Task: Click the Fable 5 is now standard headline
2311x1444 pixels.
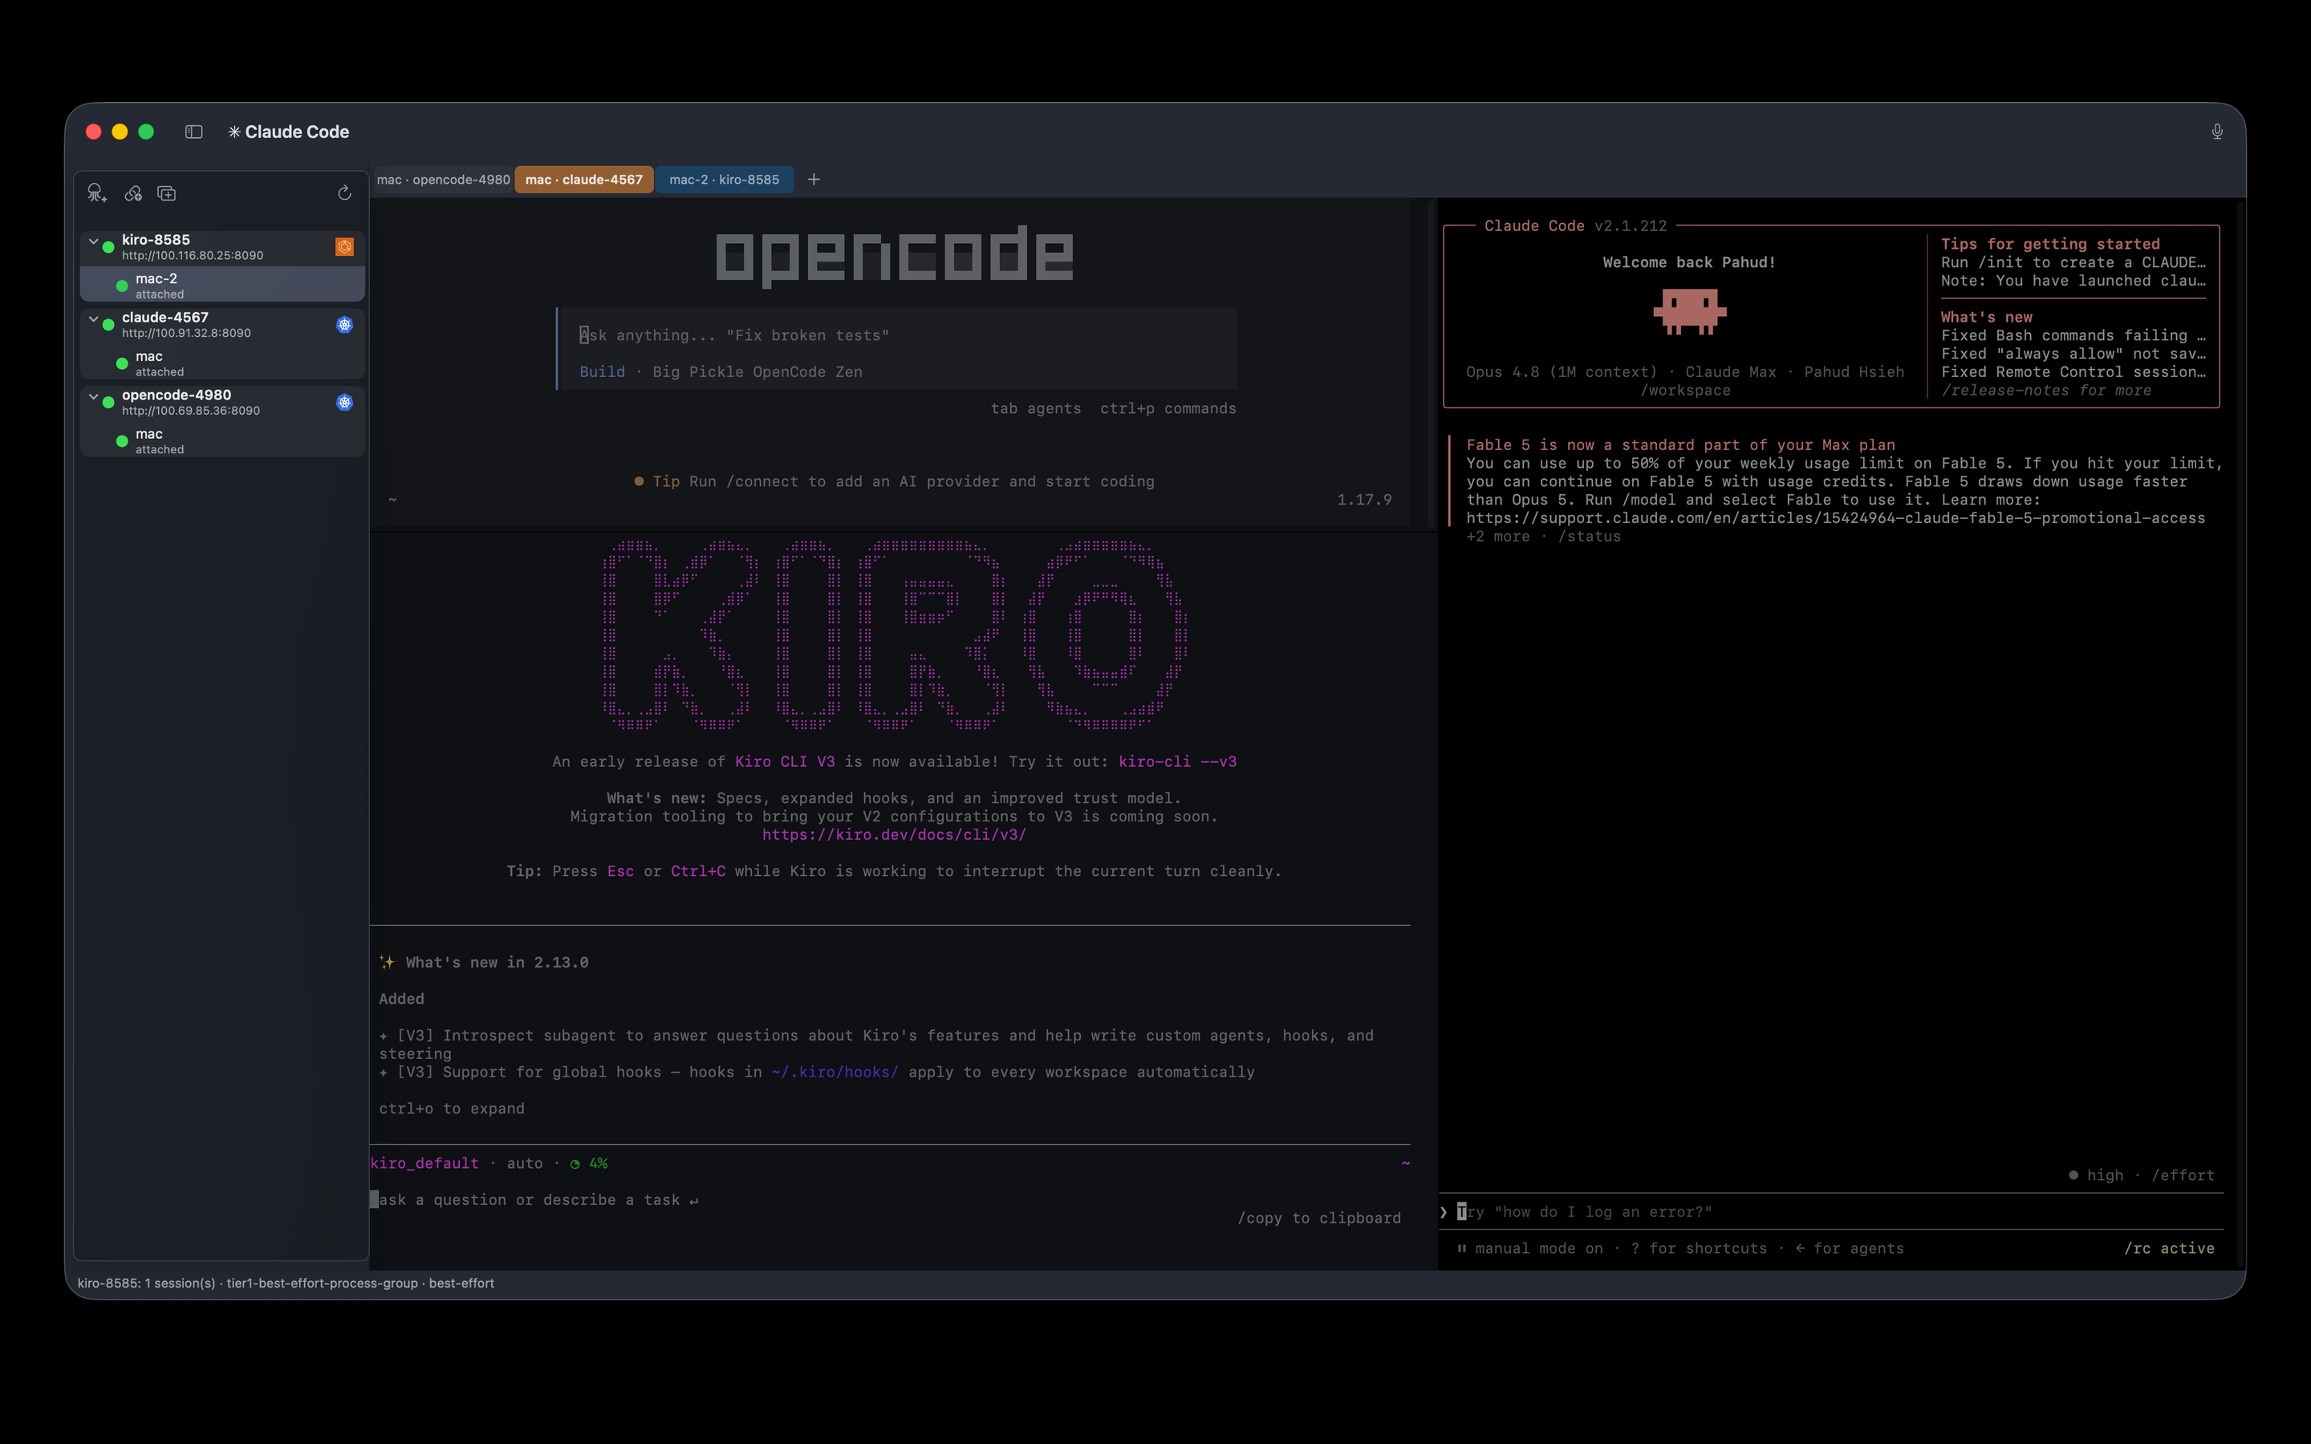Action: (1679, 445)
